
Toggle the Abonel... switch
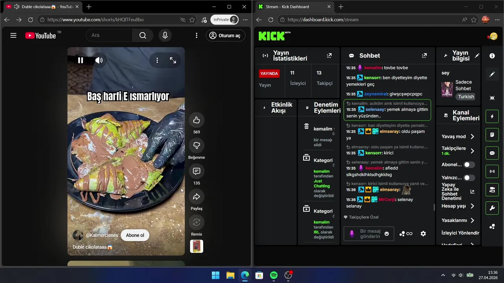point(469,165)
